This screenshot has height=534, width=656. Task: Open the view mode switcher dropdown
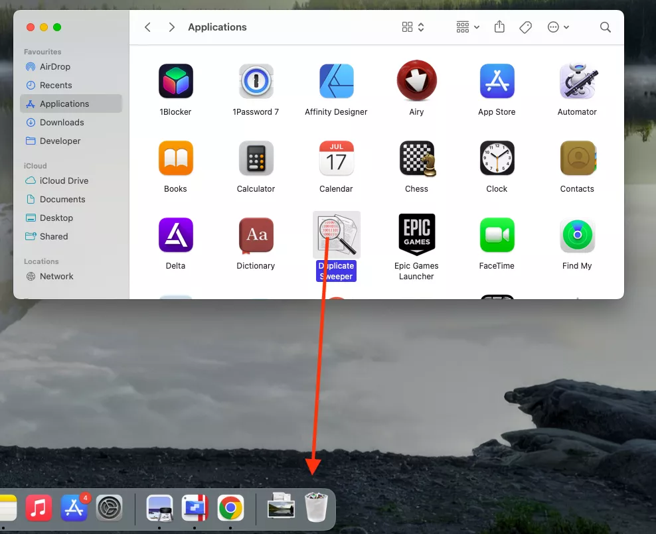(x=413, y=27)
